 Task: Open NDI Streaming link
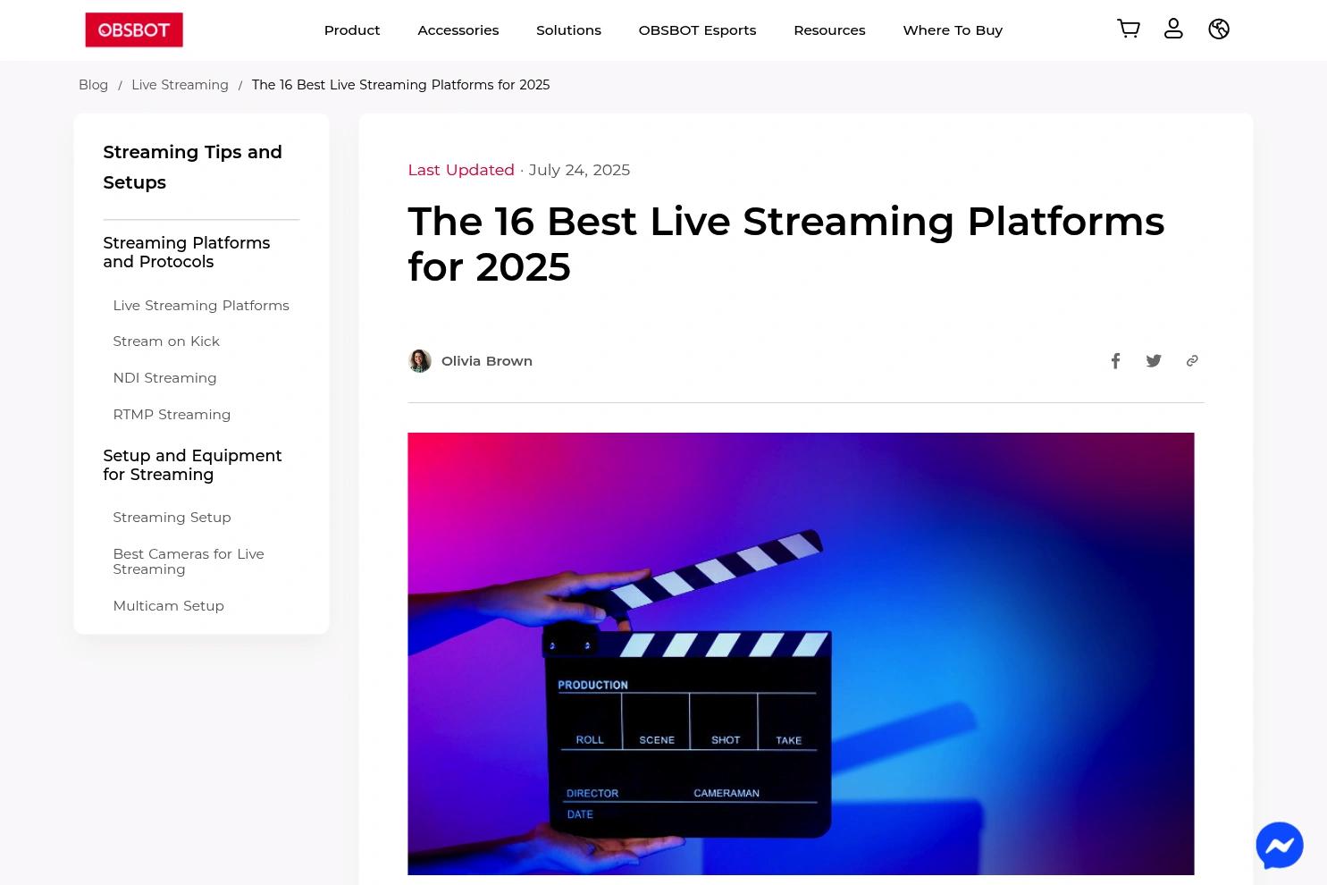coord(164,378)
